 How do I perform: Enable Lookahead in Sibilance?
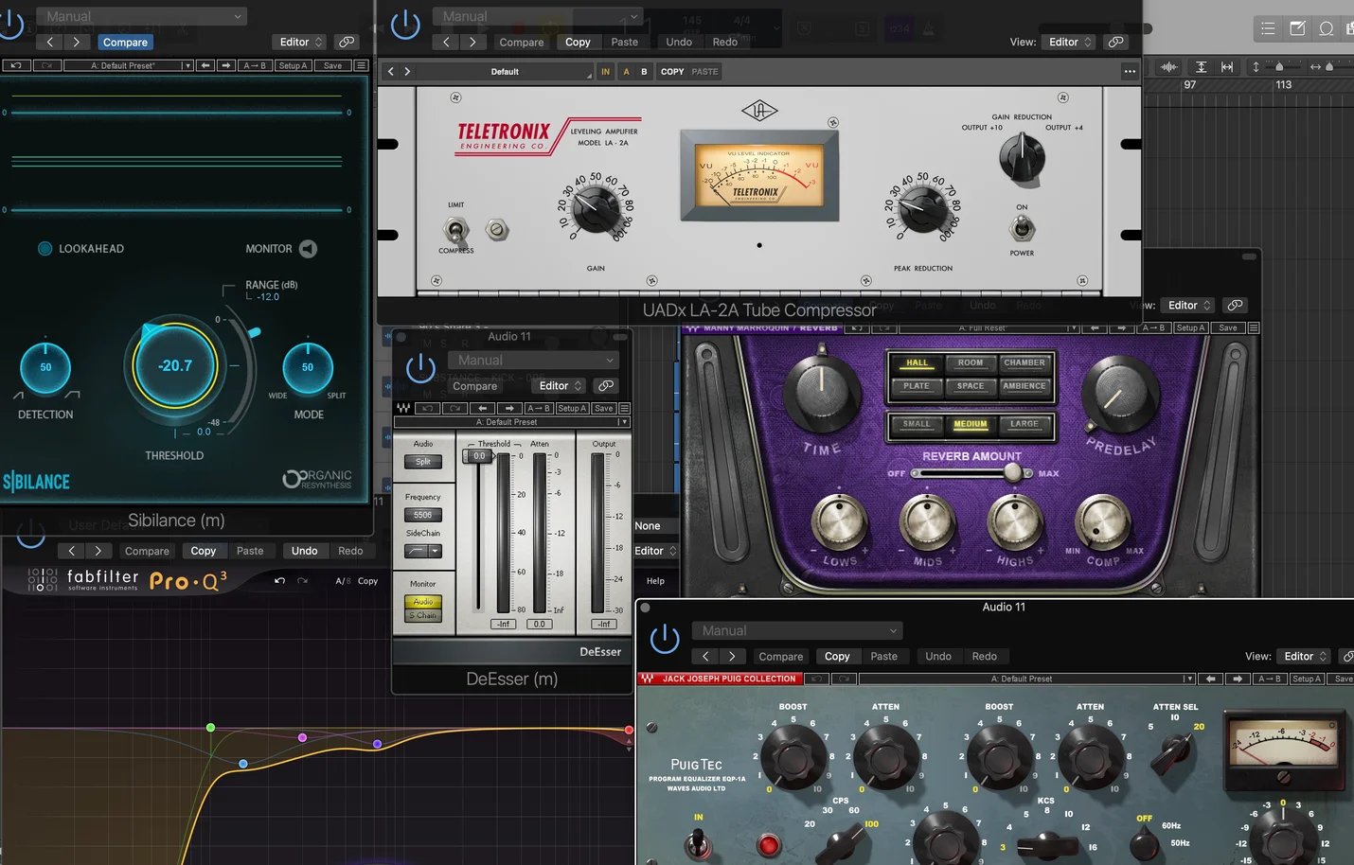point(45,248)
